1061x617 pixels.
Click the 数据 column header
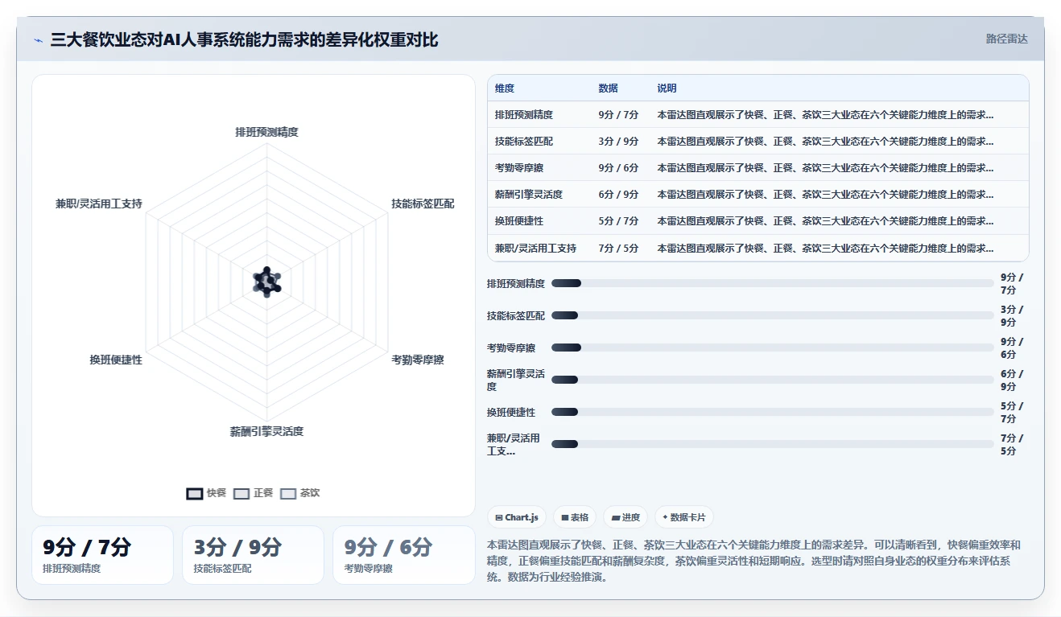coord(609,88)
